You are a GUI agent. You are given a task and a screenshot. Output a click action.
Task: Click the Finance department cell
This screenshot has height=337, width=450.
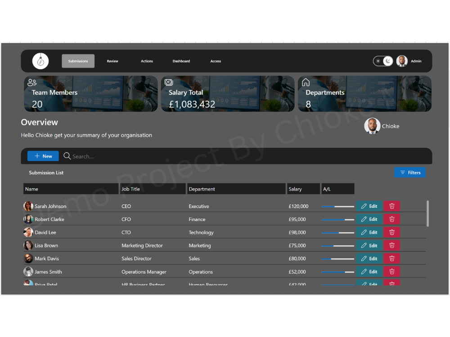tap(197, 219)
